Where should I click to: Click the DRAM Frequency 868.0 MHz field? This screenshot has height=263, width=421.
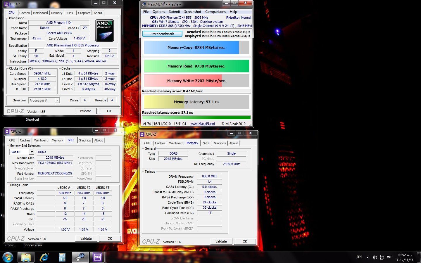tap(209, 176)
